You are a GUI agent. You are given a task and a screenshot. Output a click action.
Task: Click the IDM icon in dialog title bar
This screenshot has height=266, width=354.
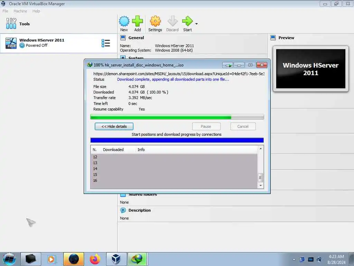90,65
